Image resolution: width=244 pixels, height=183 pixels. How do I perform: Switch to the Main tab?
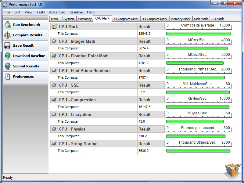tap(56, 19)
